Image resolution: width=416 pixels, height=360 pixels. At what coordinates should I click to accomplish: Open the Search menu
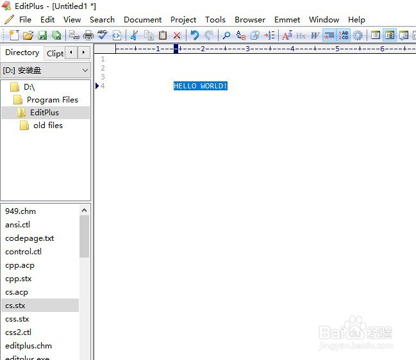coord(102,20)
